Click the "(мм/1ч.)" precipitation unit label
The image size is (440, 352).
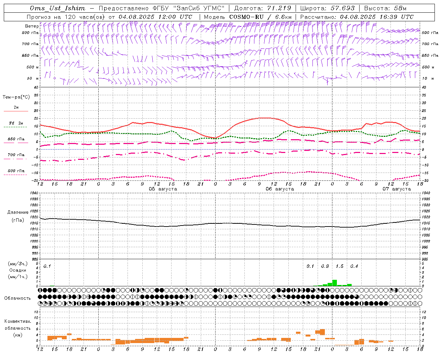(18, 277)
